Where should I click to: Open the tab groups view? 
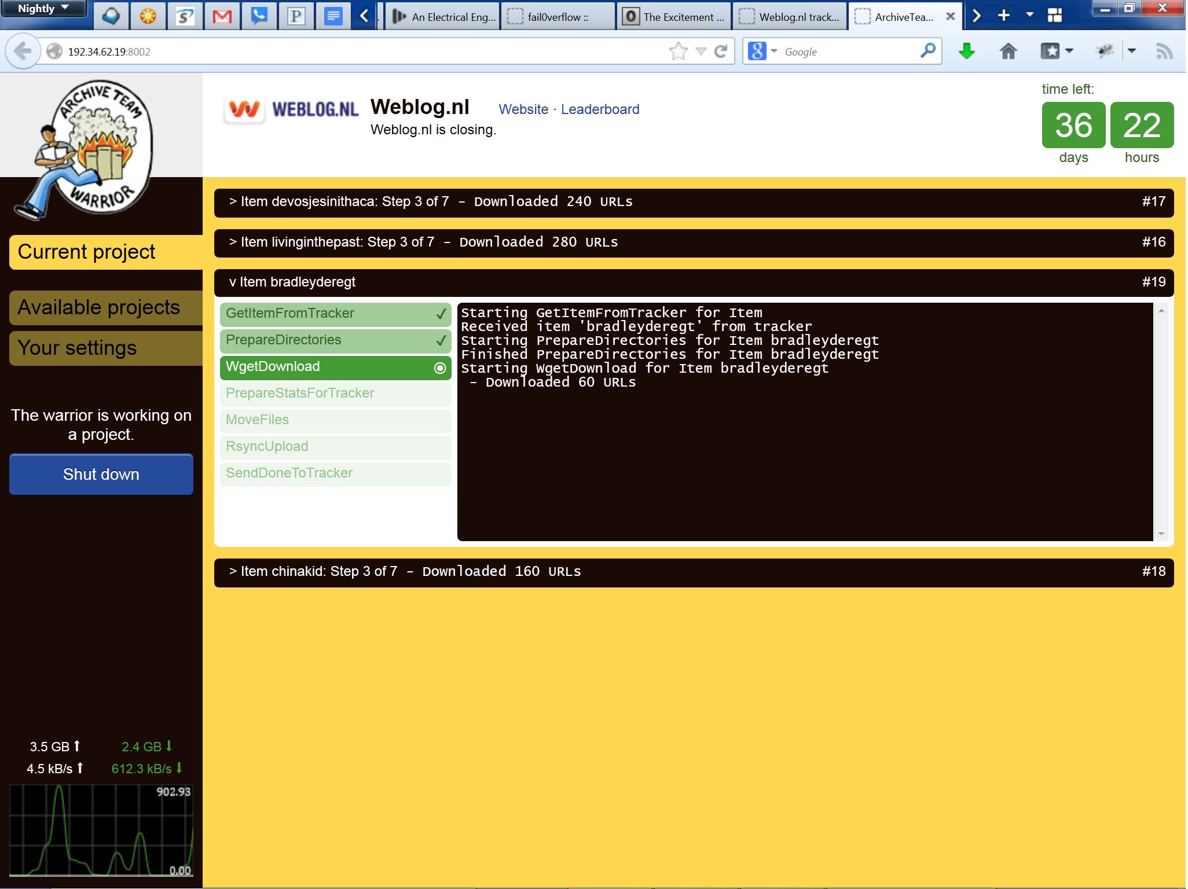[1055, 16]
